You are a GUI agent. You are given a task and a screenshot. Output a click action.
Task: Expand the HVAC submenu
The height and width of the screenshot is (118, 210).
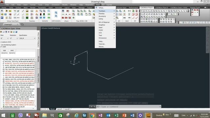pos(105,30)
